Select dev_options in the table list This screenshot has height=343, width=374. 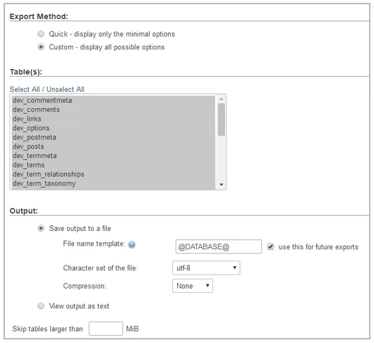coord(114,128)
